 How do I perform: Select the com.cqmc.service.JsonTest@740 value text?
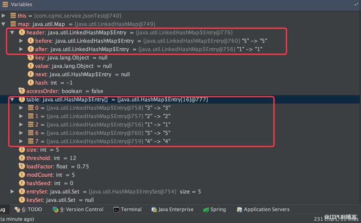[x=78, y=16]
